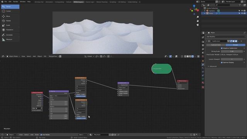247x139 pixels.
Task: Open the node editor Object type dropdown
Action: [x=12, y=135]
